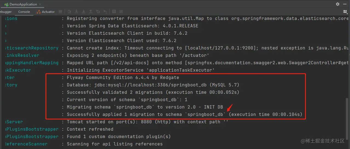Click the Drop Frame icon
The image size is (350, 149).
98,12
